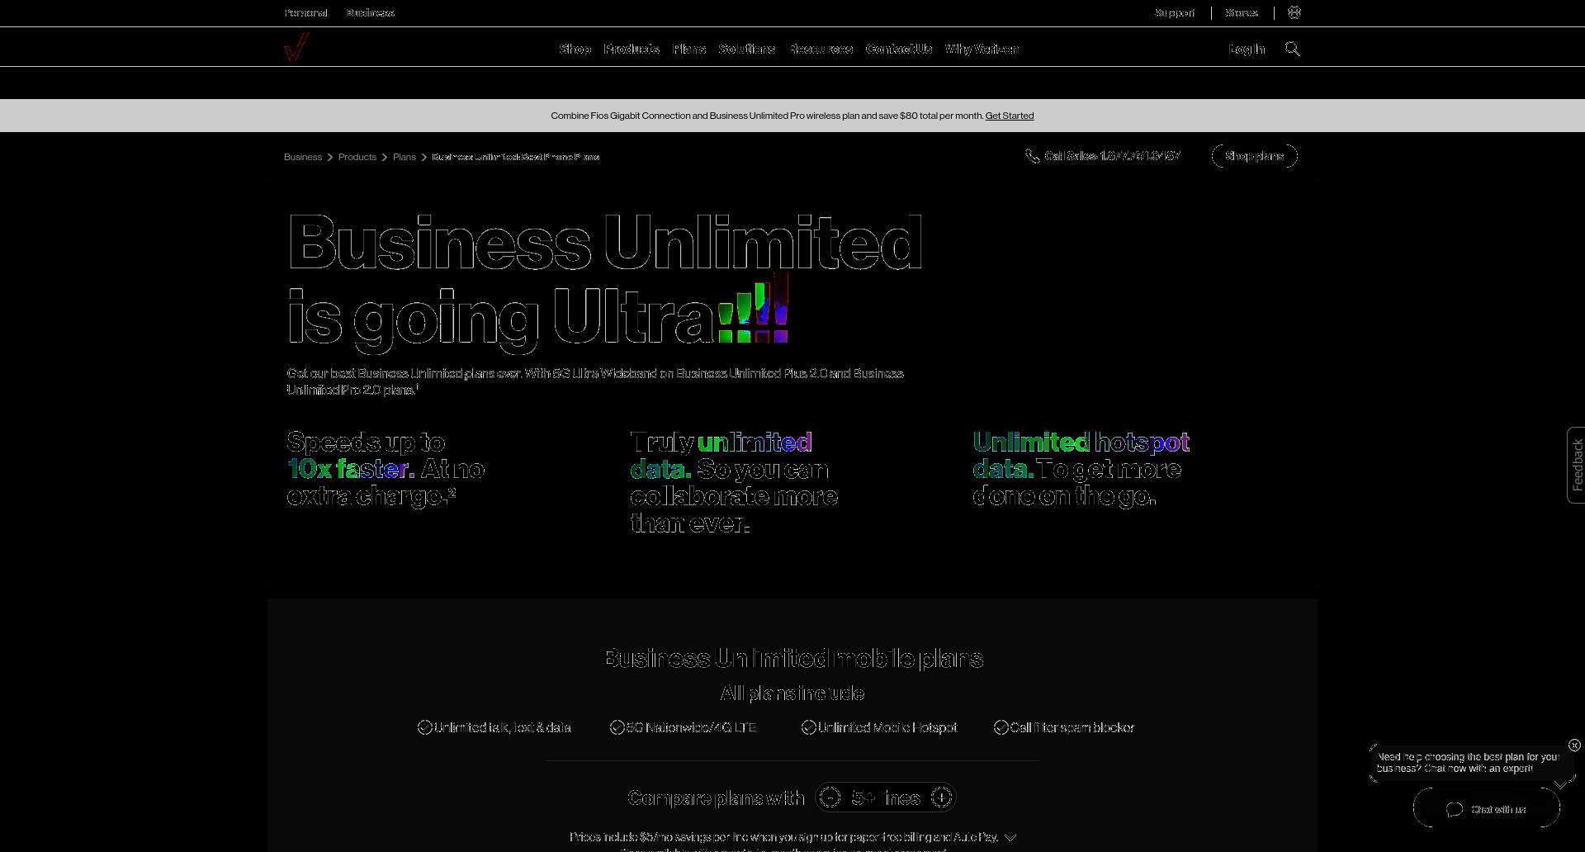Screen dimensions: 1585x852
Task: Expand the pricing details chevron
Action: (x=1010, y=838)
